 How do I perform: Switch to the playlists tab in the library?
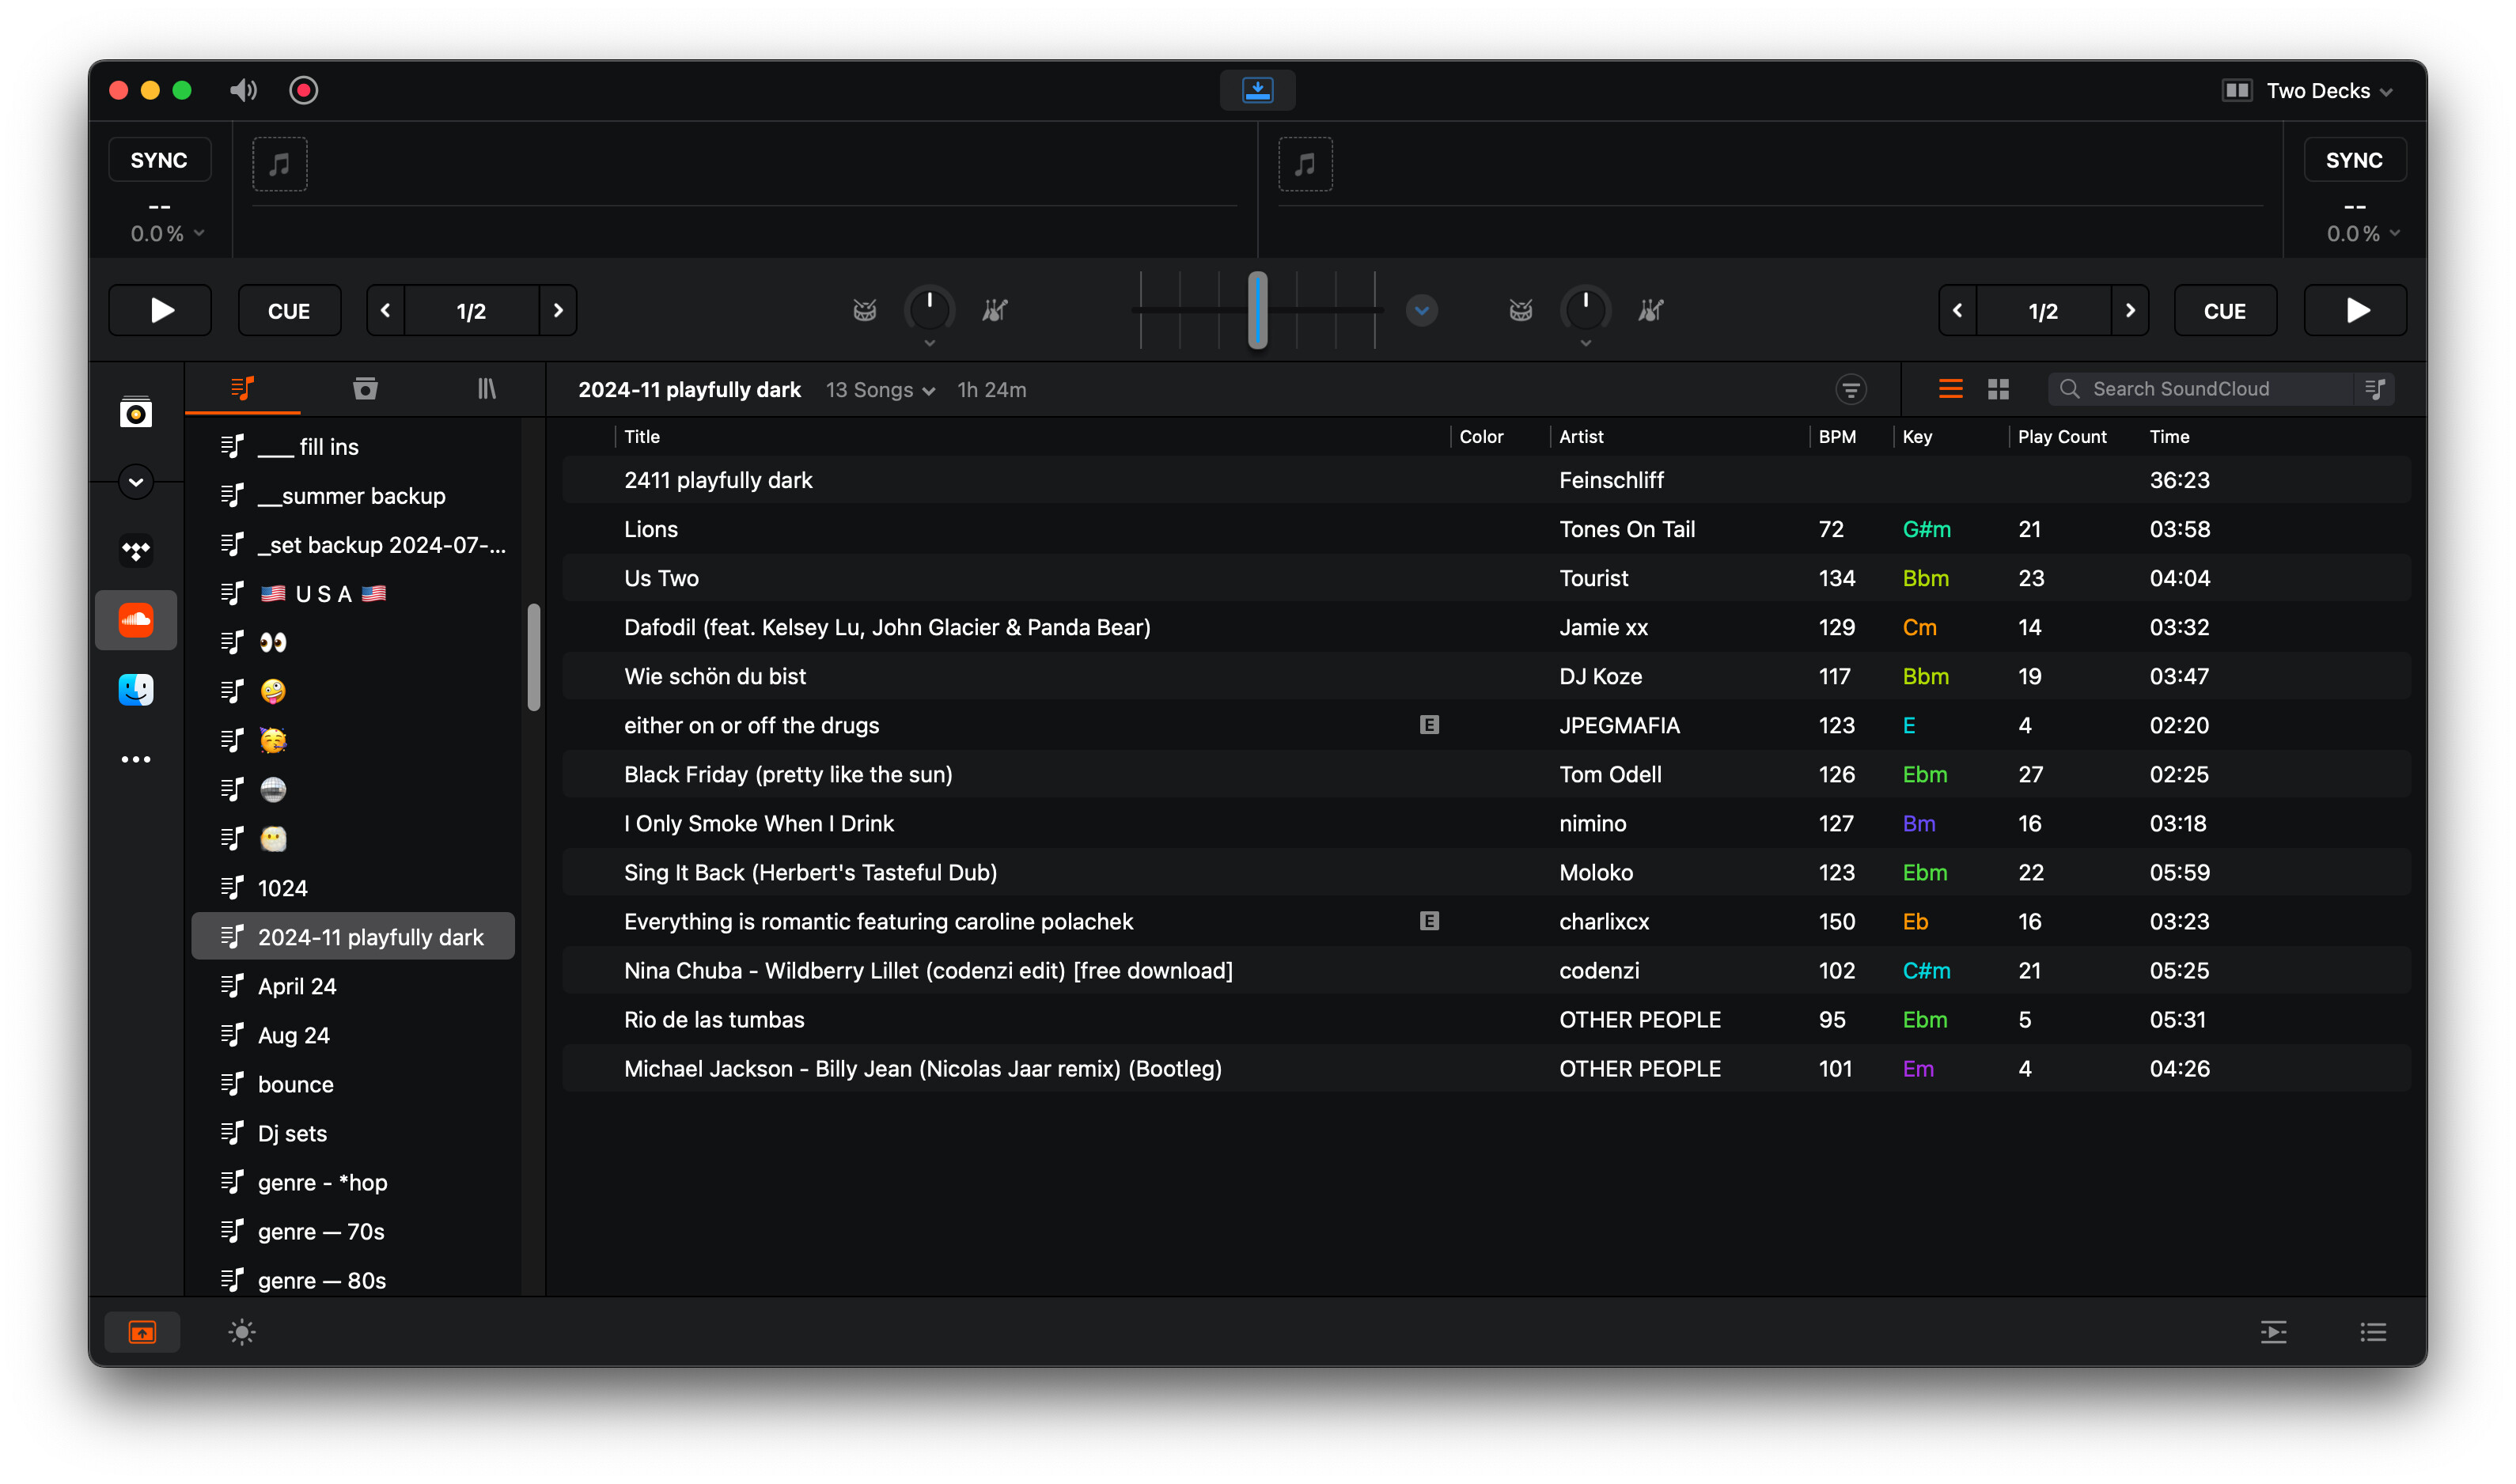click(x=243, y=389)
